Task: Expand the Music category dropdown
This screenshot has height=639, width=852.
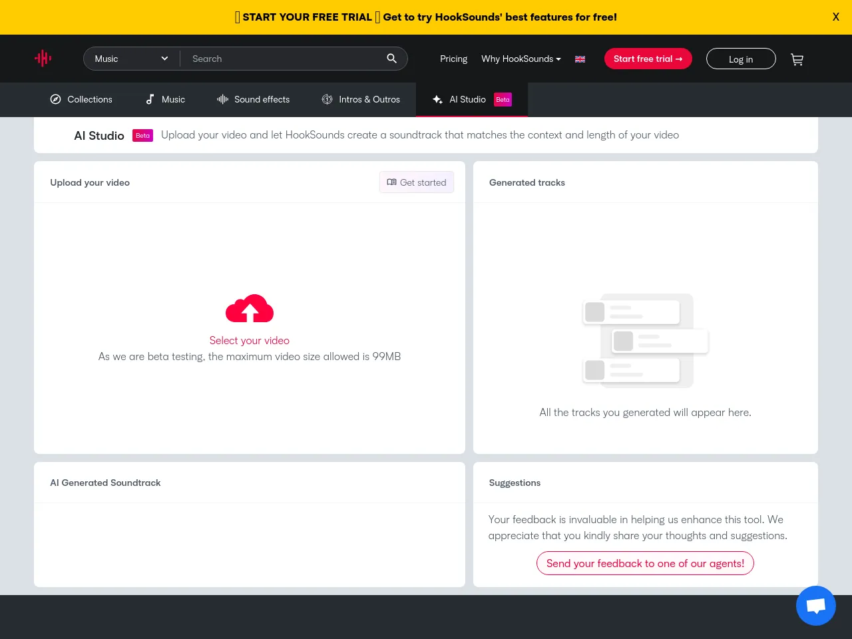Action: point(131,59)
